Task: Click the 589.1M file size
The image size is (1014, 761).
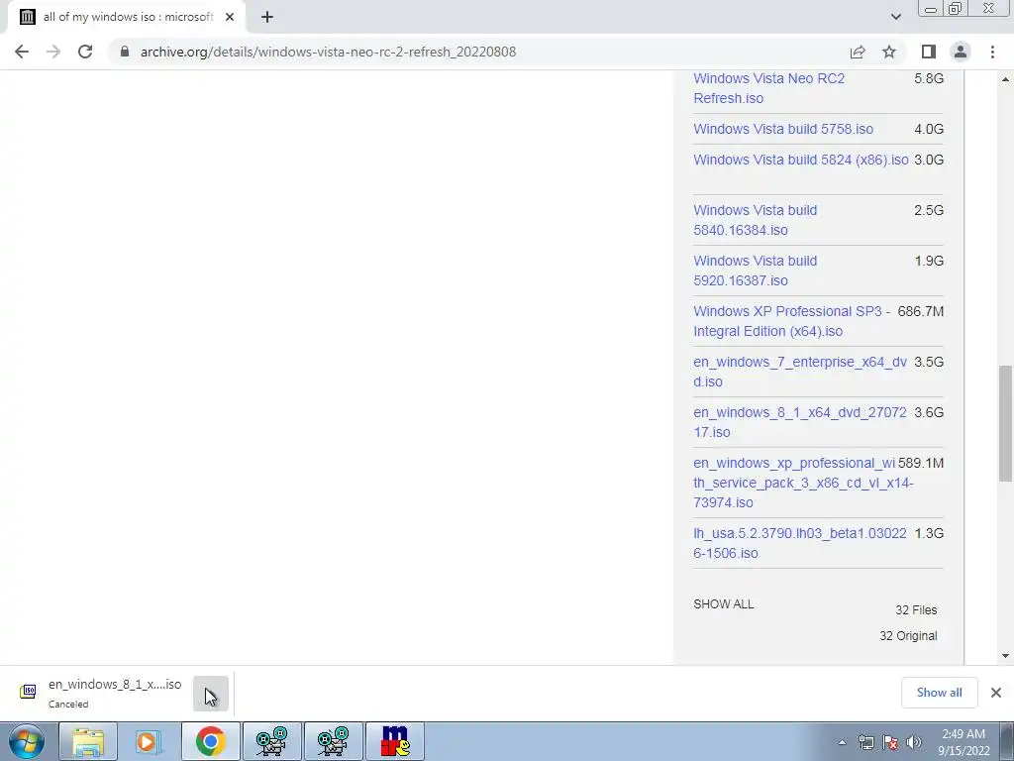Action: tap(921, 463)
